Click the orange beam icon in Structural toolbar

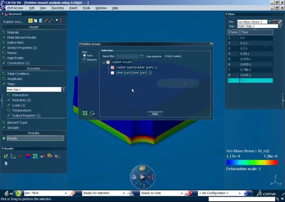[x=46, y=21]
